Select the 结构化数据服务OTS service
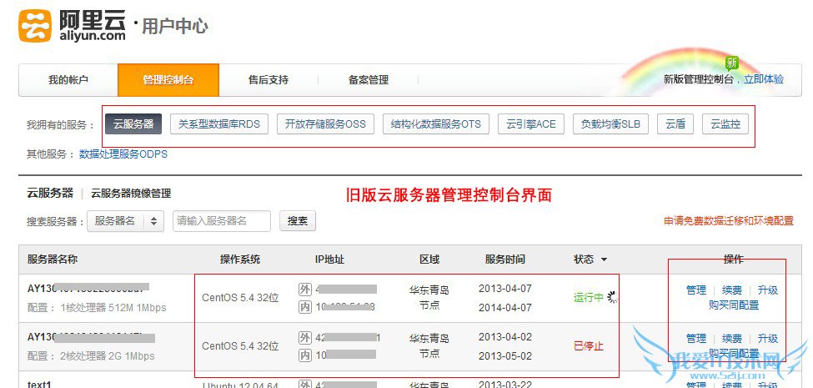The image size is (813, 388). click(436, 124)
